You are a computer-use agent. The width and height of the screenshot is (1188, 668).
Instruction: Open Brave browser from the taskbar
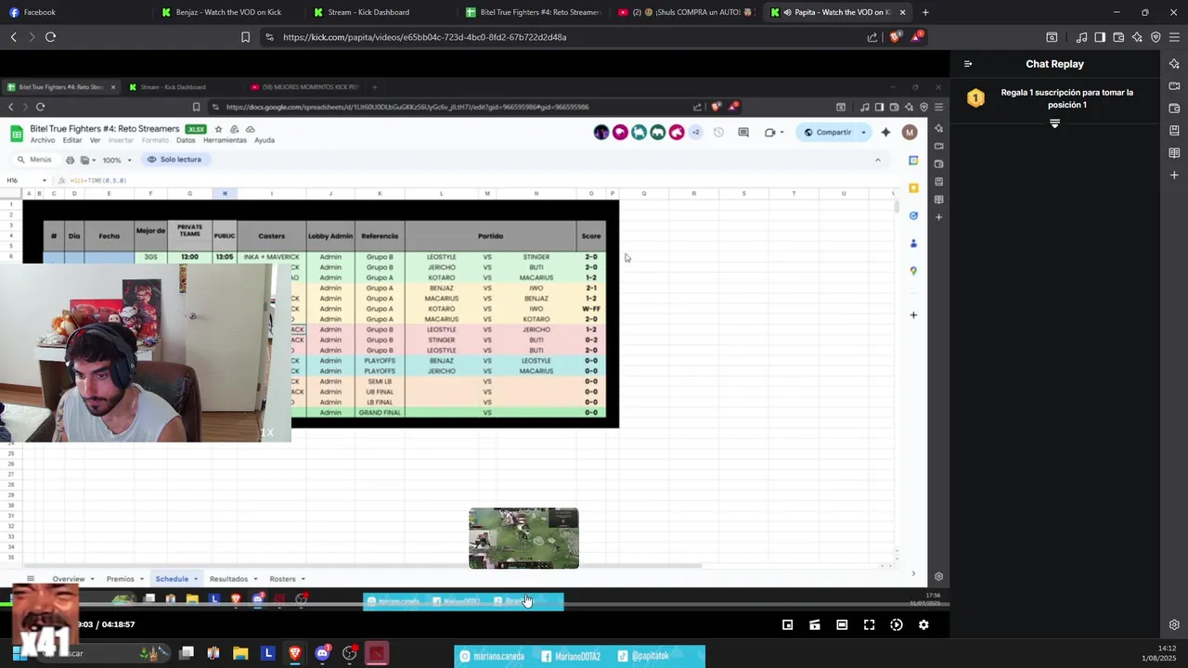click(x=295, y=653)
